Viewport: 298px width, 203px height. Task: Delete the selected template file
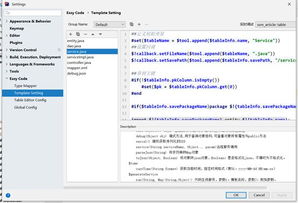86,34
